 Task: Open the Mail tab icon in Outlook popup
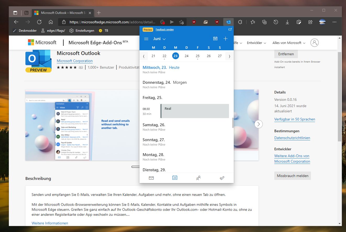tap(151, 178)
